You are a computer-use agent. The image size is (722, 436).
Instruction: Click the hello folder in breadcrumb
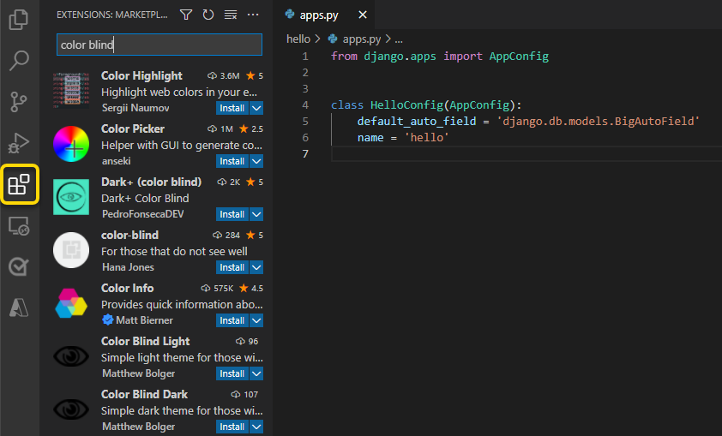298,39
